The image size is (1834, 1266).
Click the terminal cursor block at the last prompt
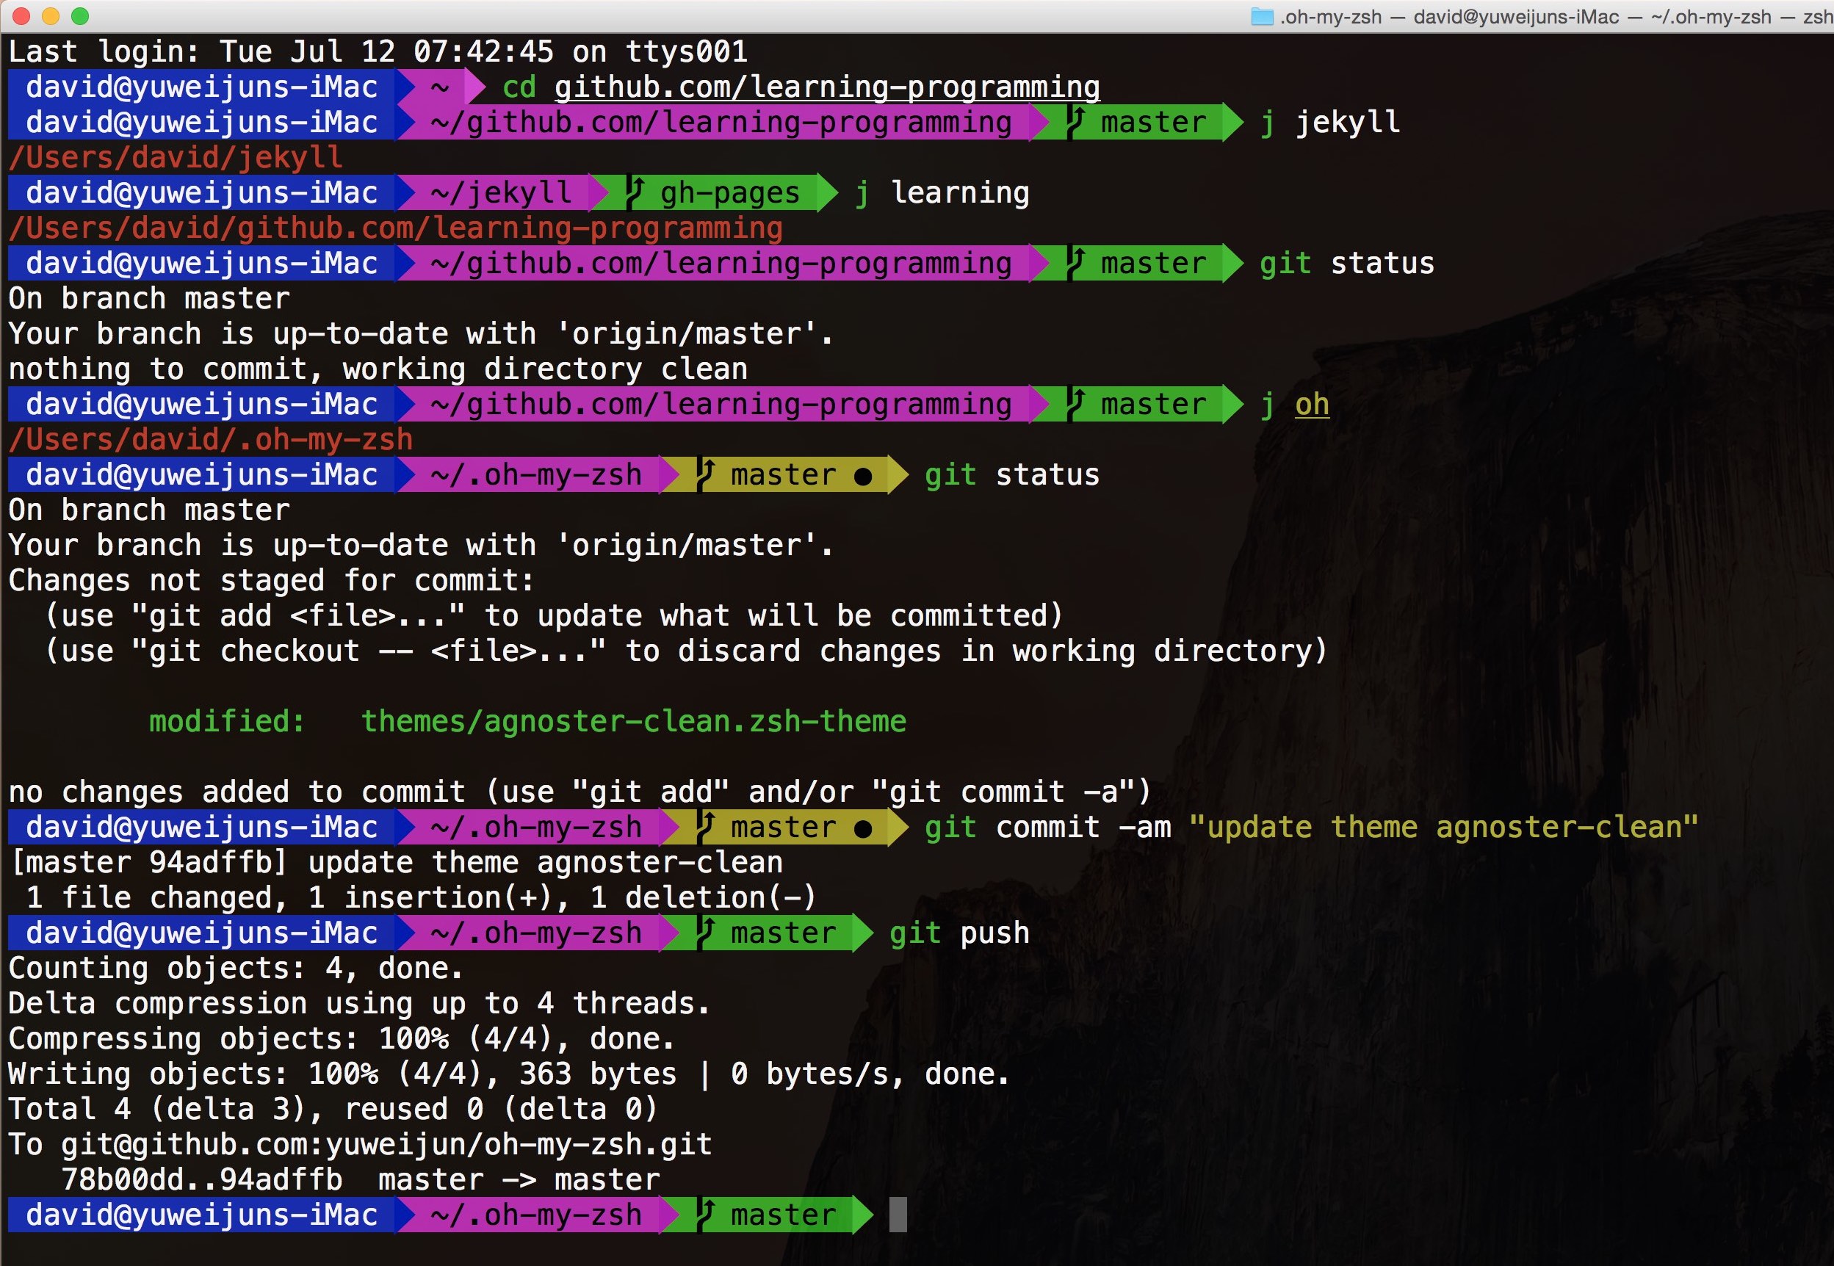[897, 1215]
